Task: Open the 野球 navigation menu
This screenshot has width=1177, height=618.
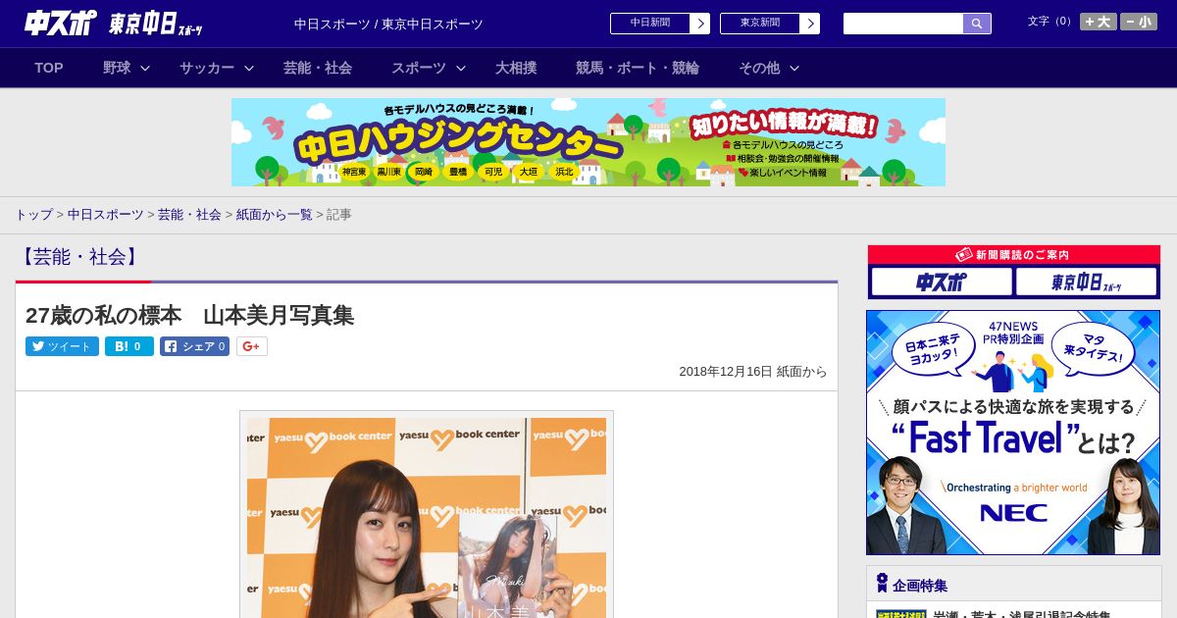Action: [x=117, y=68]
